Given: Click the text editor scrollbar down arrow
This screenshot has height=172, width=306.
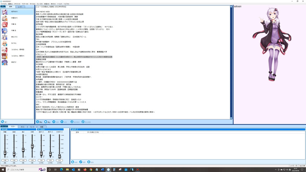Looking at the screenshot, I should (231, 118).
